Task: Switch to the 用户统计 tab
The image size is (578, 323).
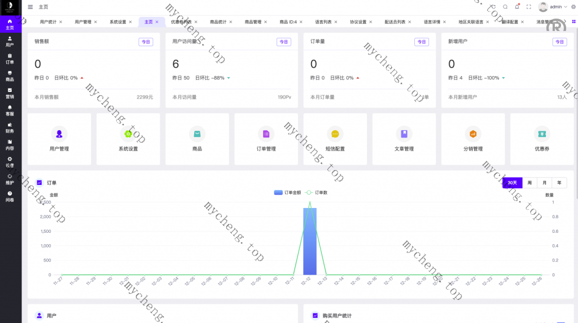Action: click(x=48, y=22)
